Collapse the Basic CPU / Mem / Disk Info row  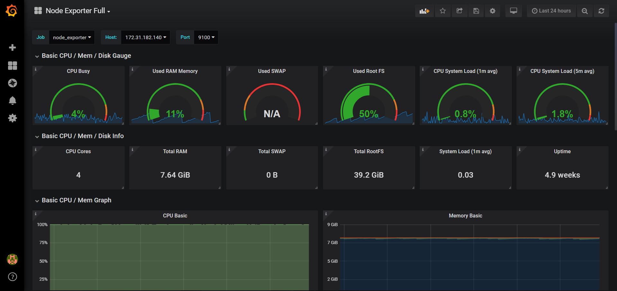point(79,136)
